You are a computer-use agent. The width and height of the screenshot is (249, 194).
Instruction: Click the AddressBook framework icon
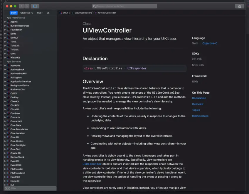click(8, 69)
